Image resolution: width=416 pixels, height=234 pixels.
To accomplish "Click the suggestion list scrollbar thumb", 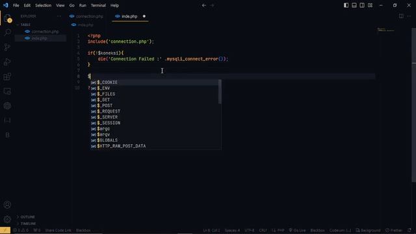I will pyautogui.click(x=220, y=92).
